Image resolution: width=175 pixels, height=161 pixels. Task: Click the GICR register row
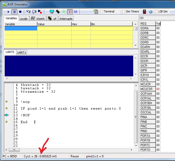[150, 65]
